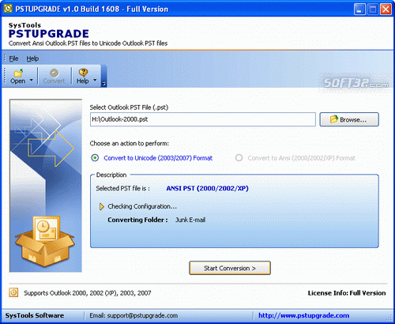
Task: Expand the Open button dropdown arrow
Action: [x=32, y=80]
